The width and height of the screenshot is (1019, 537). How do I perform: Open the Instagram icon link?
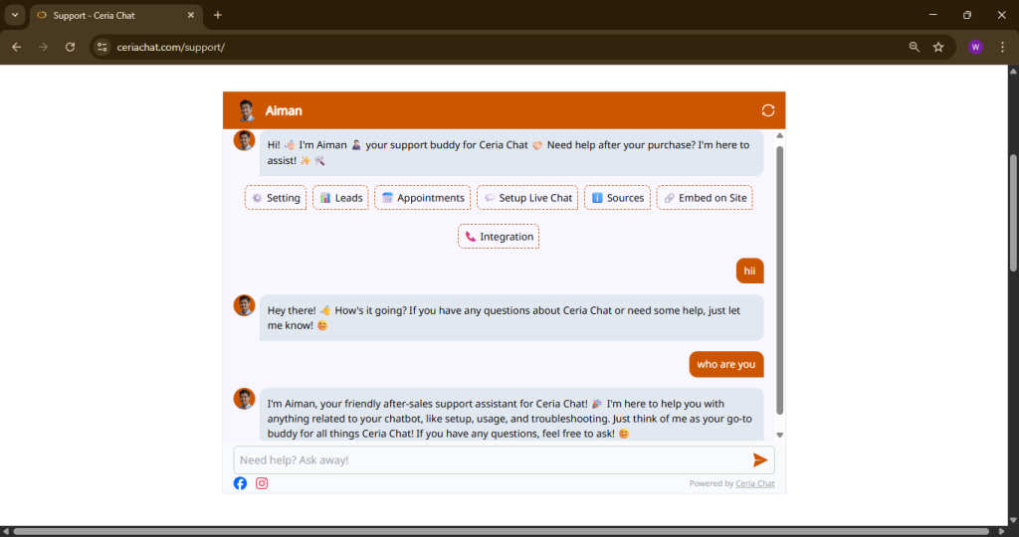click(262, 483)
